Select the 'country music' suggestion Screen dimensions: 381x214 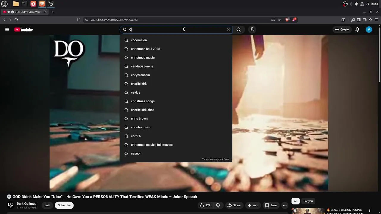176,127
